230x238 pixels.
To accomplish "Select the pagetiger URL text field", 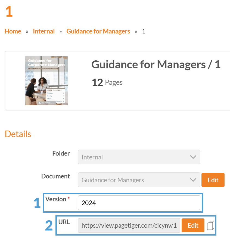I will click(129, 225).
